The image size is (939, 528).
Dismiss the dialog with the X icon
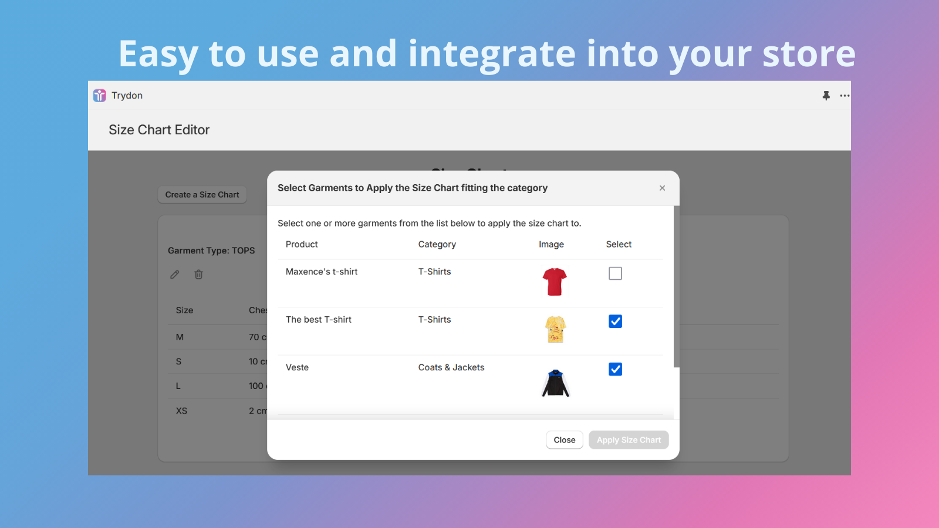pos(662,188)
